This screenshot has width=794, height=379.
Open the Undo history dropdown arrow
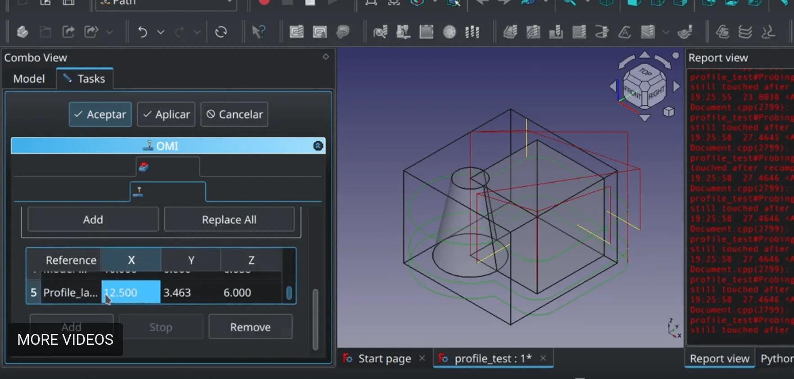pyautogui.click(x=161, y=32)
